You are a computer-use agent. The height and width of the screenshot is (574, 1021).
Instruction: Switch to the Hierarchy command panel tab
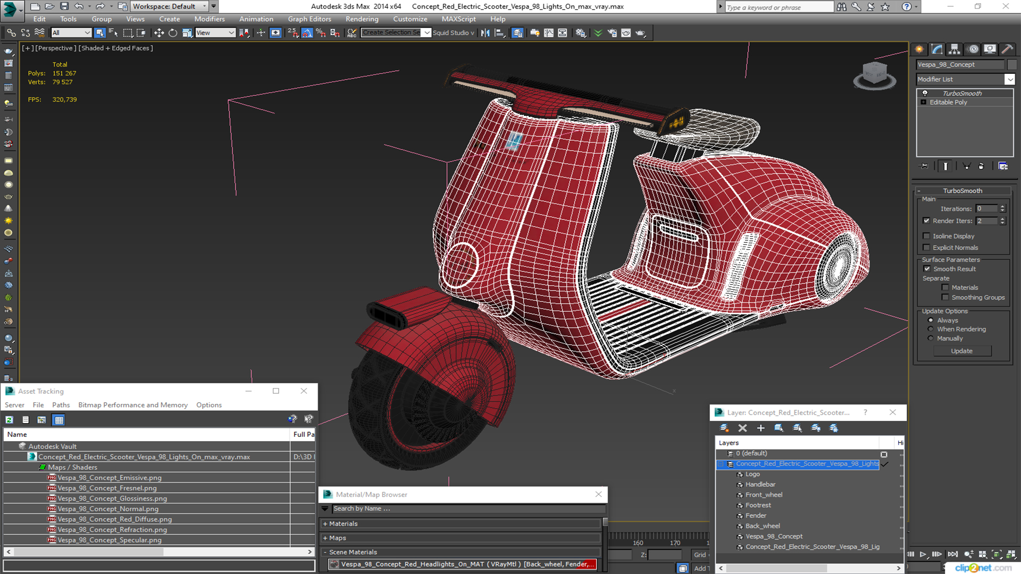[955, 49]
